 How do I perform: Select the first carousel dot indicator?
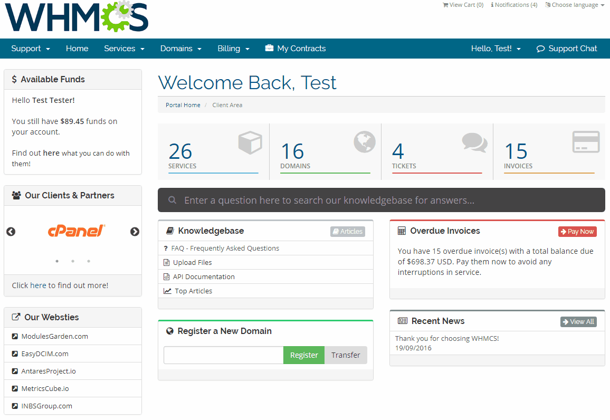coord(57,261)
